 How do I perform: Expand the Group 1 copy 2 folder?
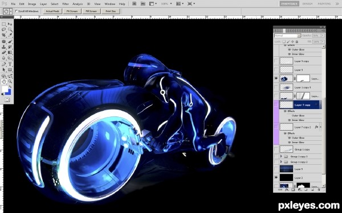click(281, 162)
